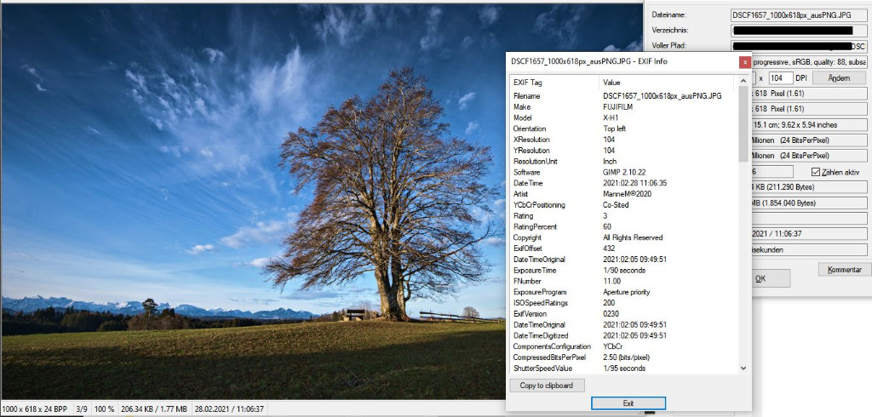Viewport: 872px width, 417px height.
Task: Click the '15.1 cm; 9.62 x 5.94 inches' field
Action: [x=809, y=124]
